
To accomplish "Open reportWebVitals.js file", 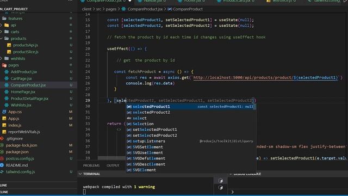I will (24, 132).
